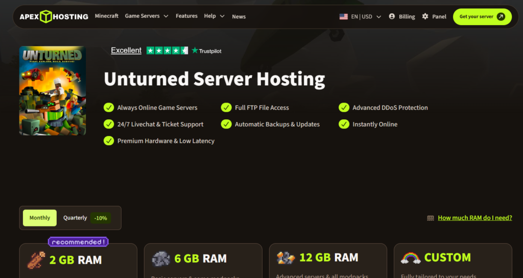The image size is (523, 278).
Task: Click the Panel gear icon
Action: tap(425, 16)
